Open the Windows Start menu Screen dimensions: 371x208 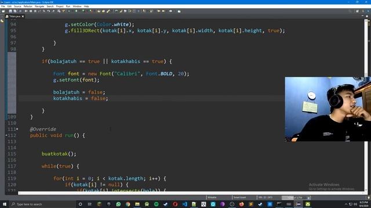click(x=5, y=204)
